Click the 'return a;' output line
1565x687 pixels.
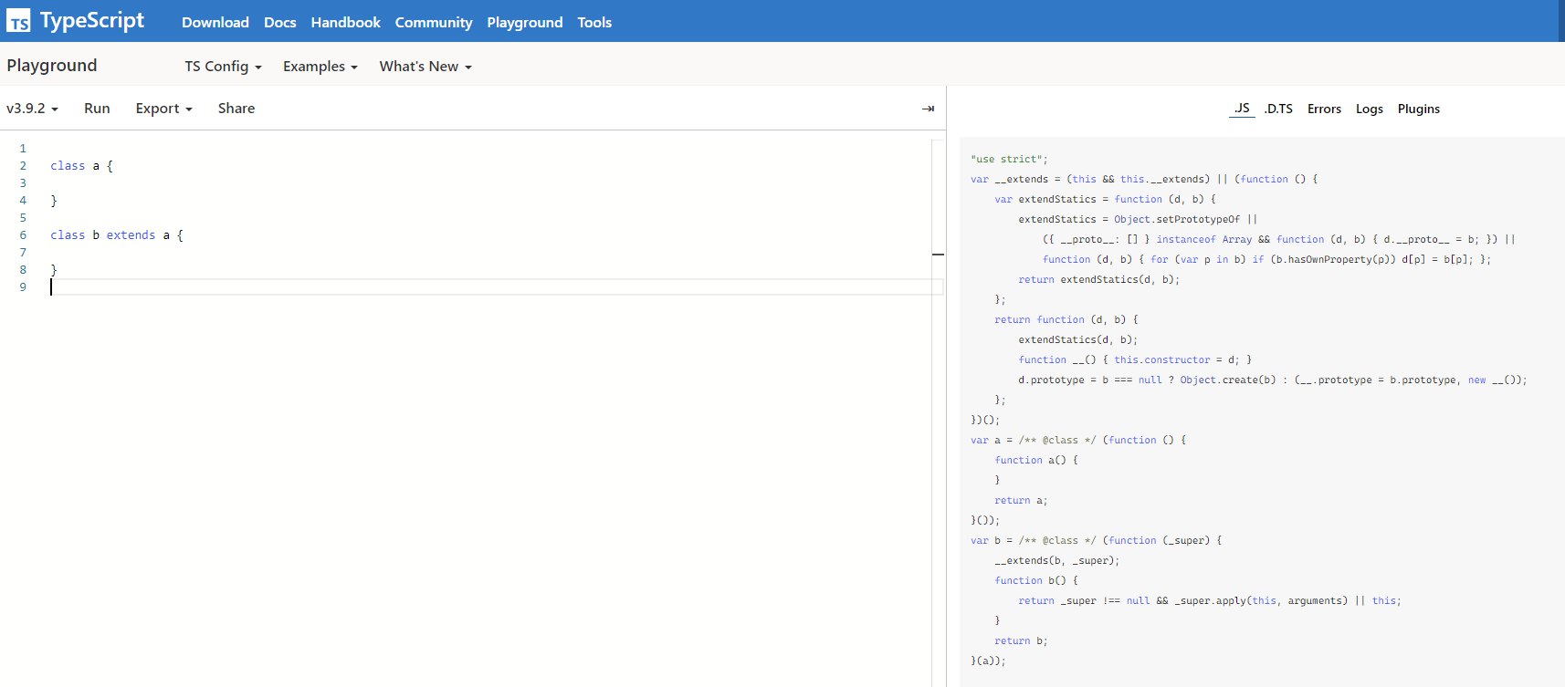point(1021,500)
